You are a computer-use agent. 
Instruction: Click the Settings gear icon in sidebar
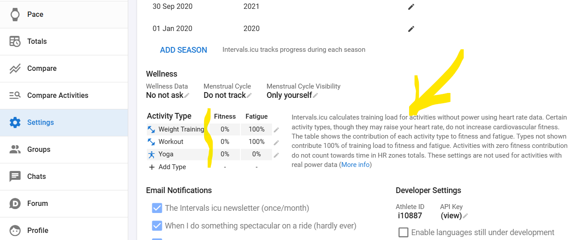pyautogui.click(x=15, y=122)
